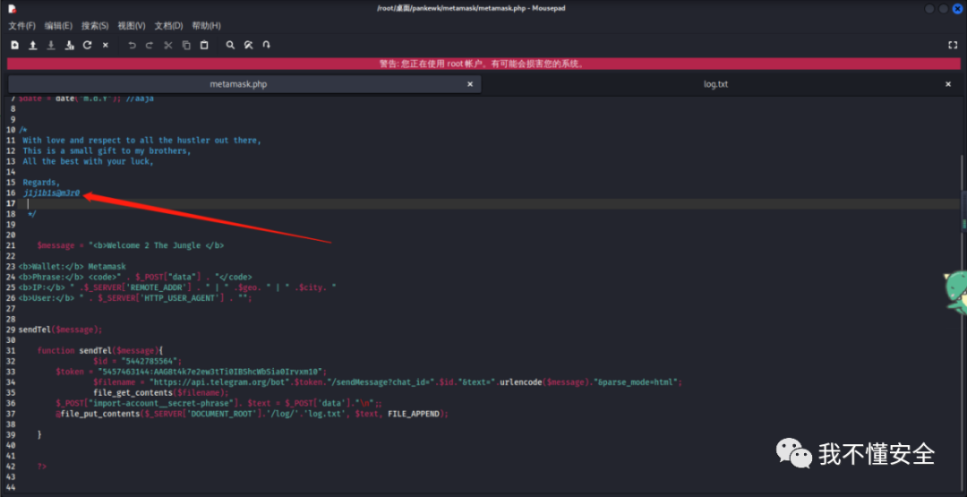This screenshot has width=967, height=497.
Task: Click the Save toolbar icon
Action: pos(51,45)
